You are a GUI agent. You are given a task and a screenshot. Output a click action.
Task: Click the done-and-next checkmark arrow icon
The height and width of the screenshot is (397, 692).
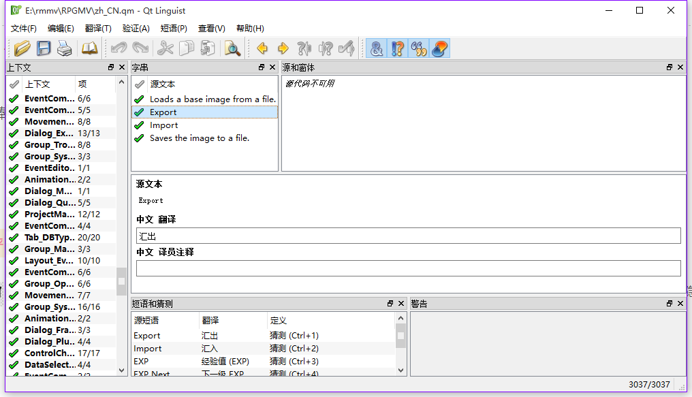click(x=347, y=48)
